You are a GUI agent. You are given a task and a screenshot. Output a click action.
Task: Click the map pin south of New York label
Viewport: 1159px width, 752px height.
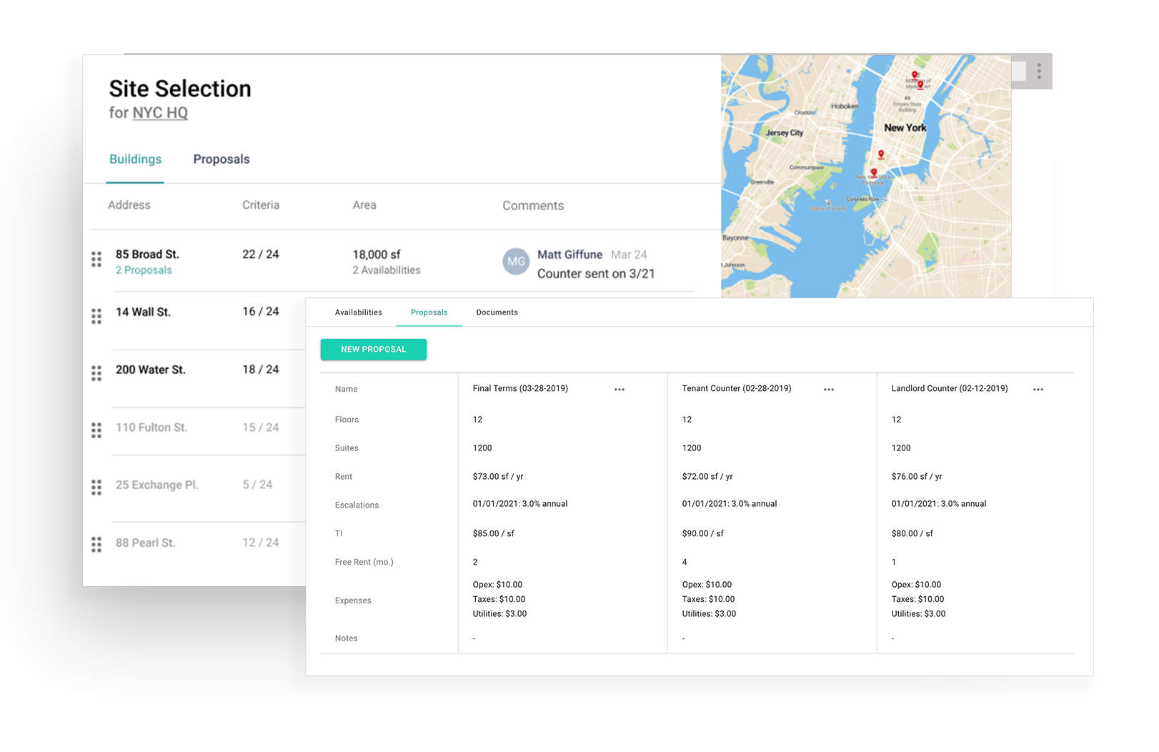[x=881, y=154]
